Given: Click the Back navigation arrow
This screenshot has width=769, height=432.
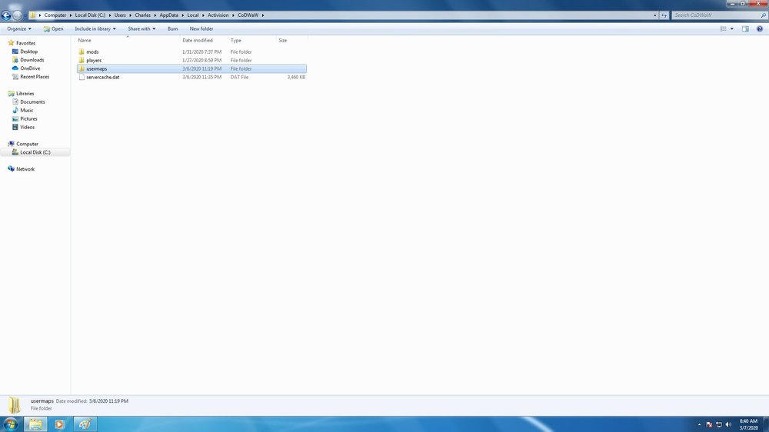Looking at the screenshot, I should 6,15.
